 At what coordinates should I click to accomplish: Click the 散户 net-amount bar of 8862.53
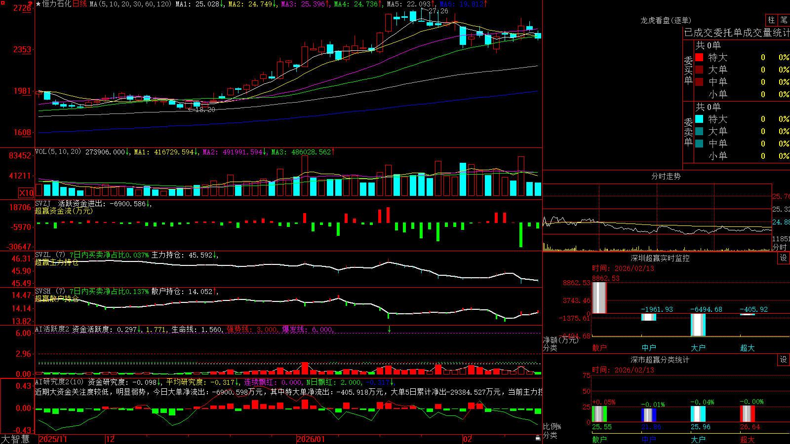pyautogui.click(x=599, y=297)
